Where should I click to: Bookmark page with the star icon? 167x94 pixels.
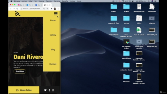pos(47,9)
